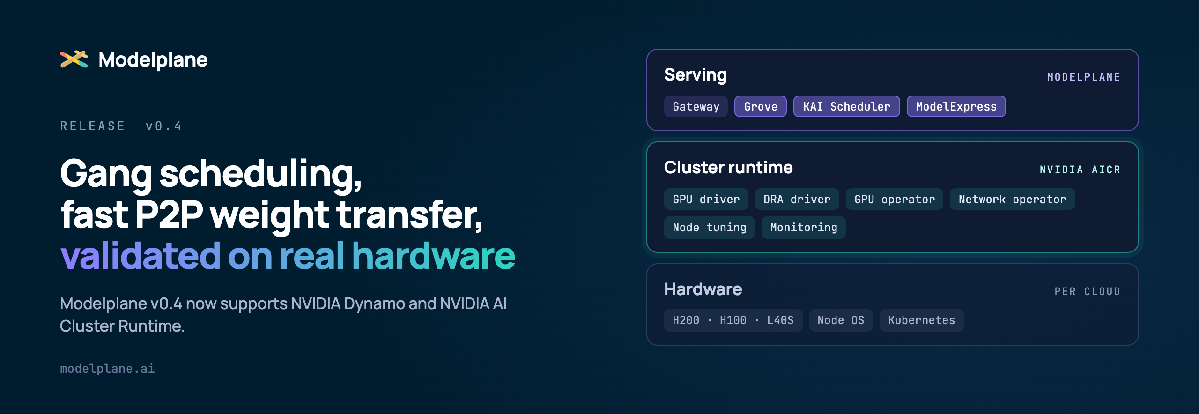Select the GPU operator chip
1199x414 pixels.
pyautogui.click(x=894, y=199)
